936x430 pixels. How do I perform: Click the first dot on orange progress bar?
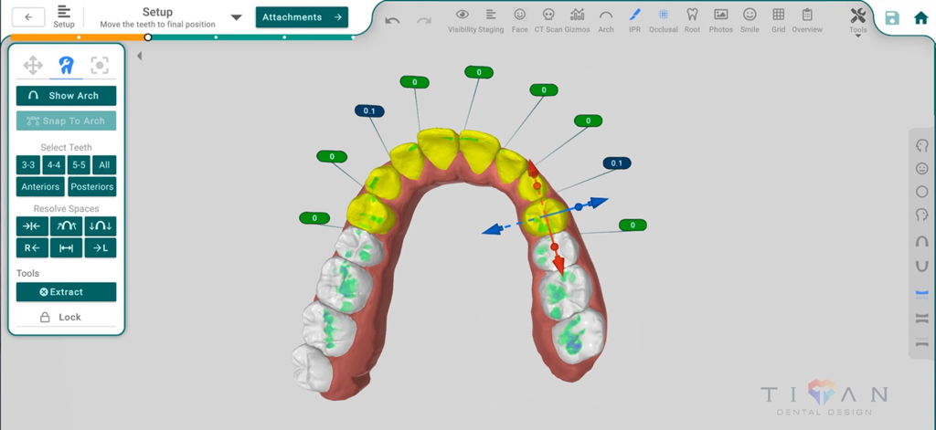tap(79, 37)
